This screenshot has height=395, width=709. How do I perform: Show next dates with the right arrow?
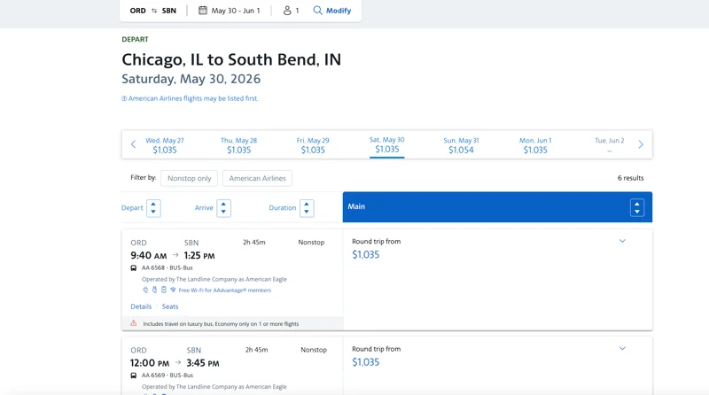click(641, 144)
